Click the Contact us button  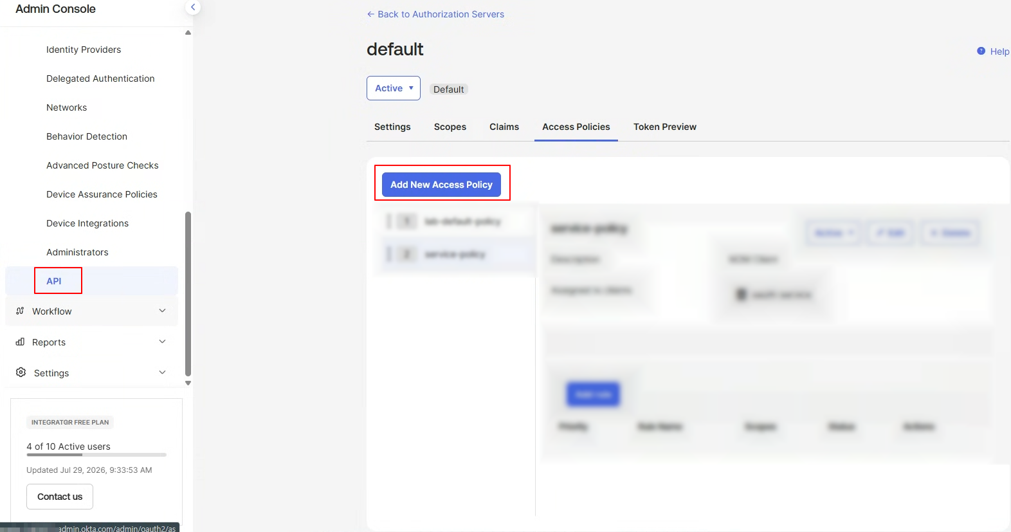tap(60, 497)
